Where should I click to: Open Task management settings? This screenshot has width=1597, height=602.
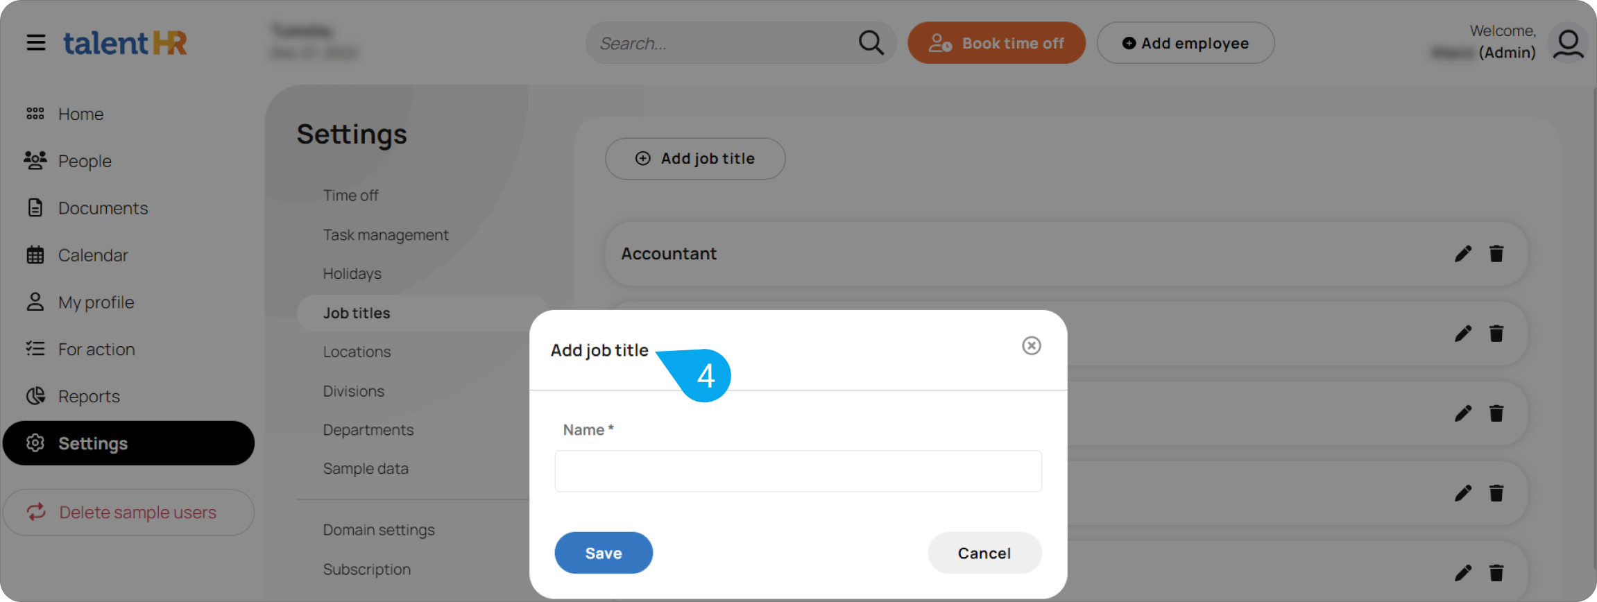click(x=386, y=235)
